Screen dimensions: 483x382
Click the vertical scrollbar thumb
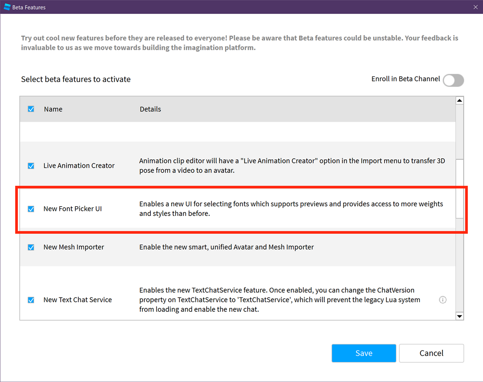pyautogui.click(x=460, y=188)
